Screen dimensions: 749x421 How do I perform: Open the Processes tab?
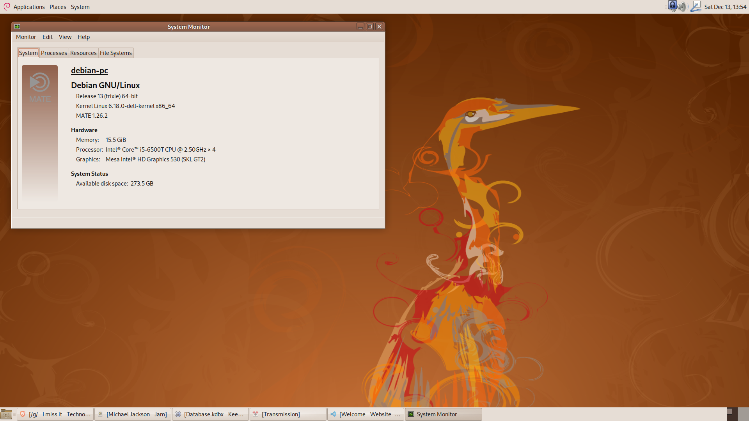(54, 53)
